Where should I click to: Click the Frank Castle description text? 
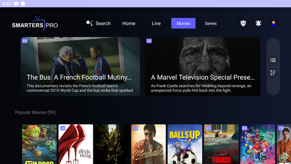pos(201,88)
